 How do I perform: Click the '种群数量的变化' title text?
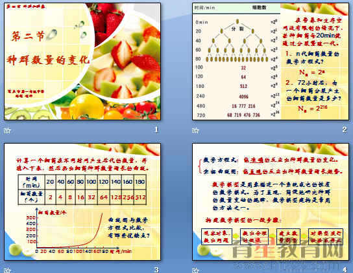point(48,60)
